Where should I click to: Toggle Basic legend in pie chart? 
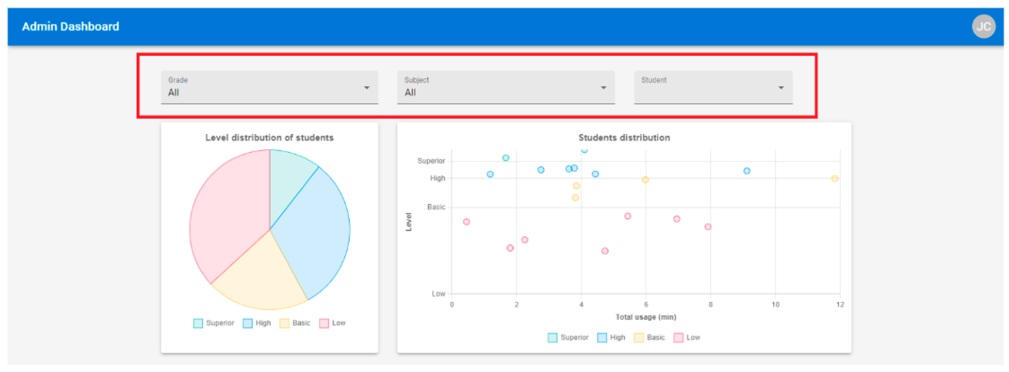[295, 323]
